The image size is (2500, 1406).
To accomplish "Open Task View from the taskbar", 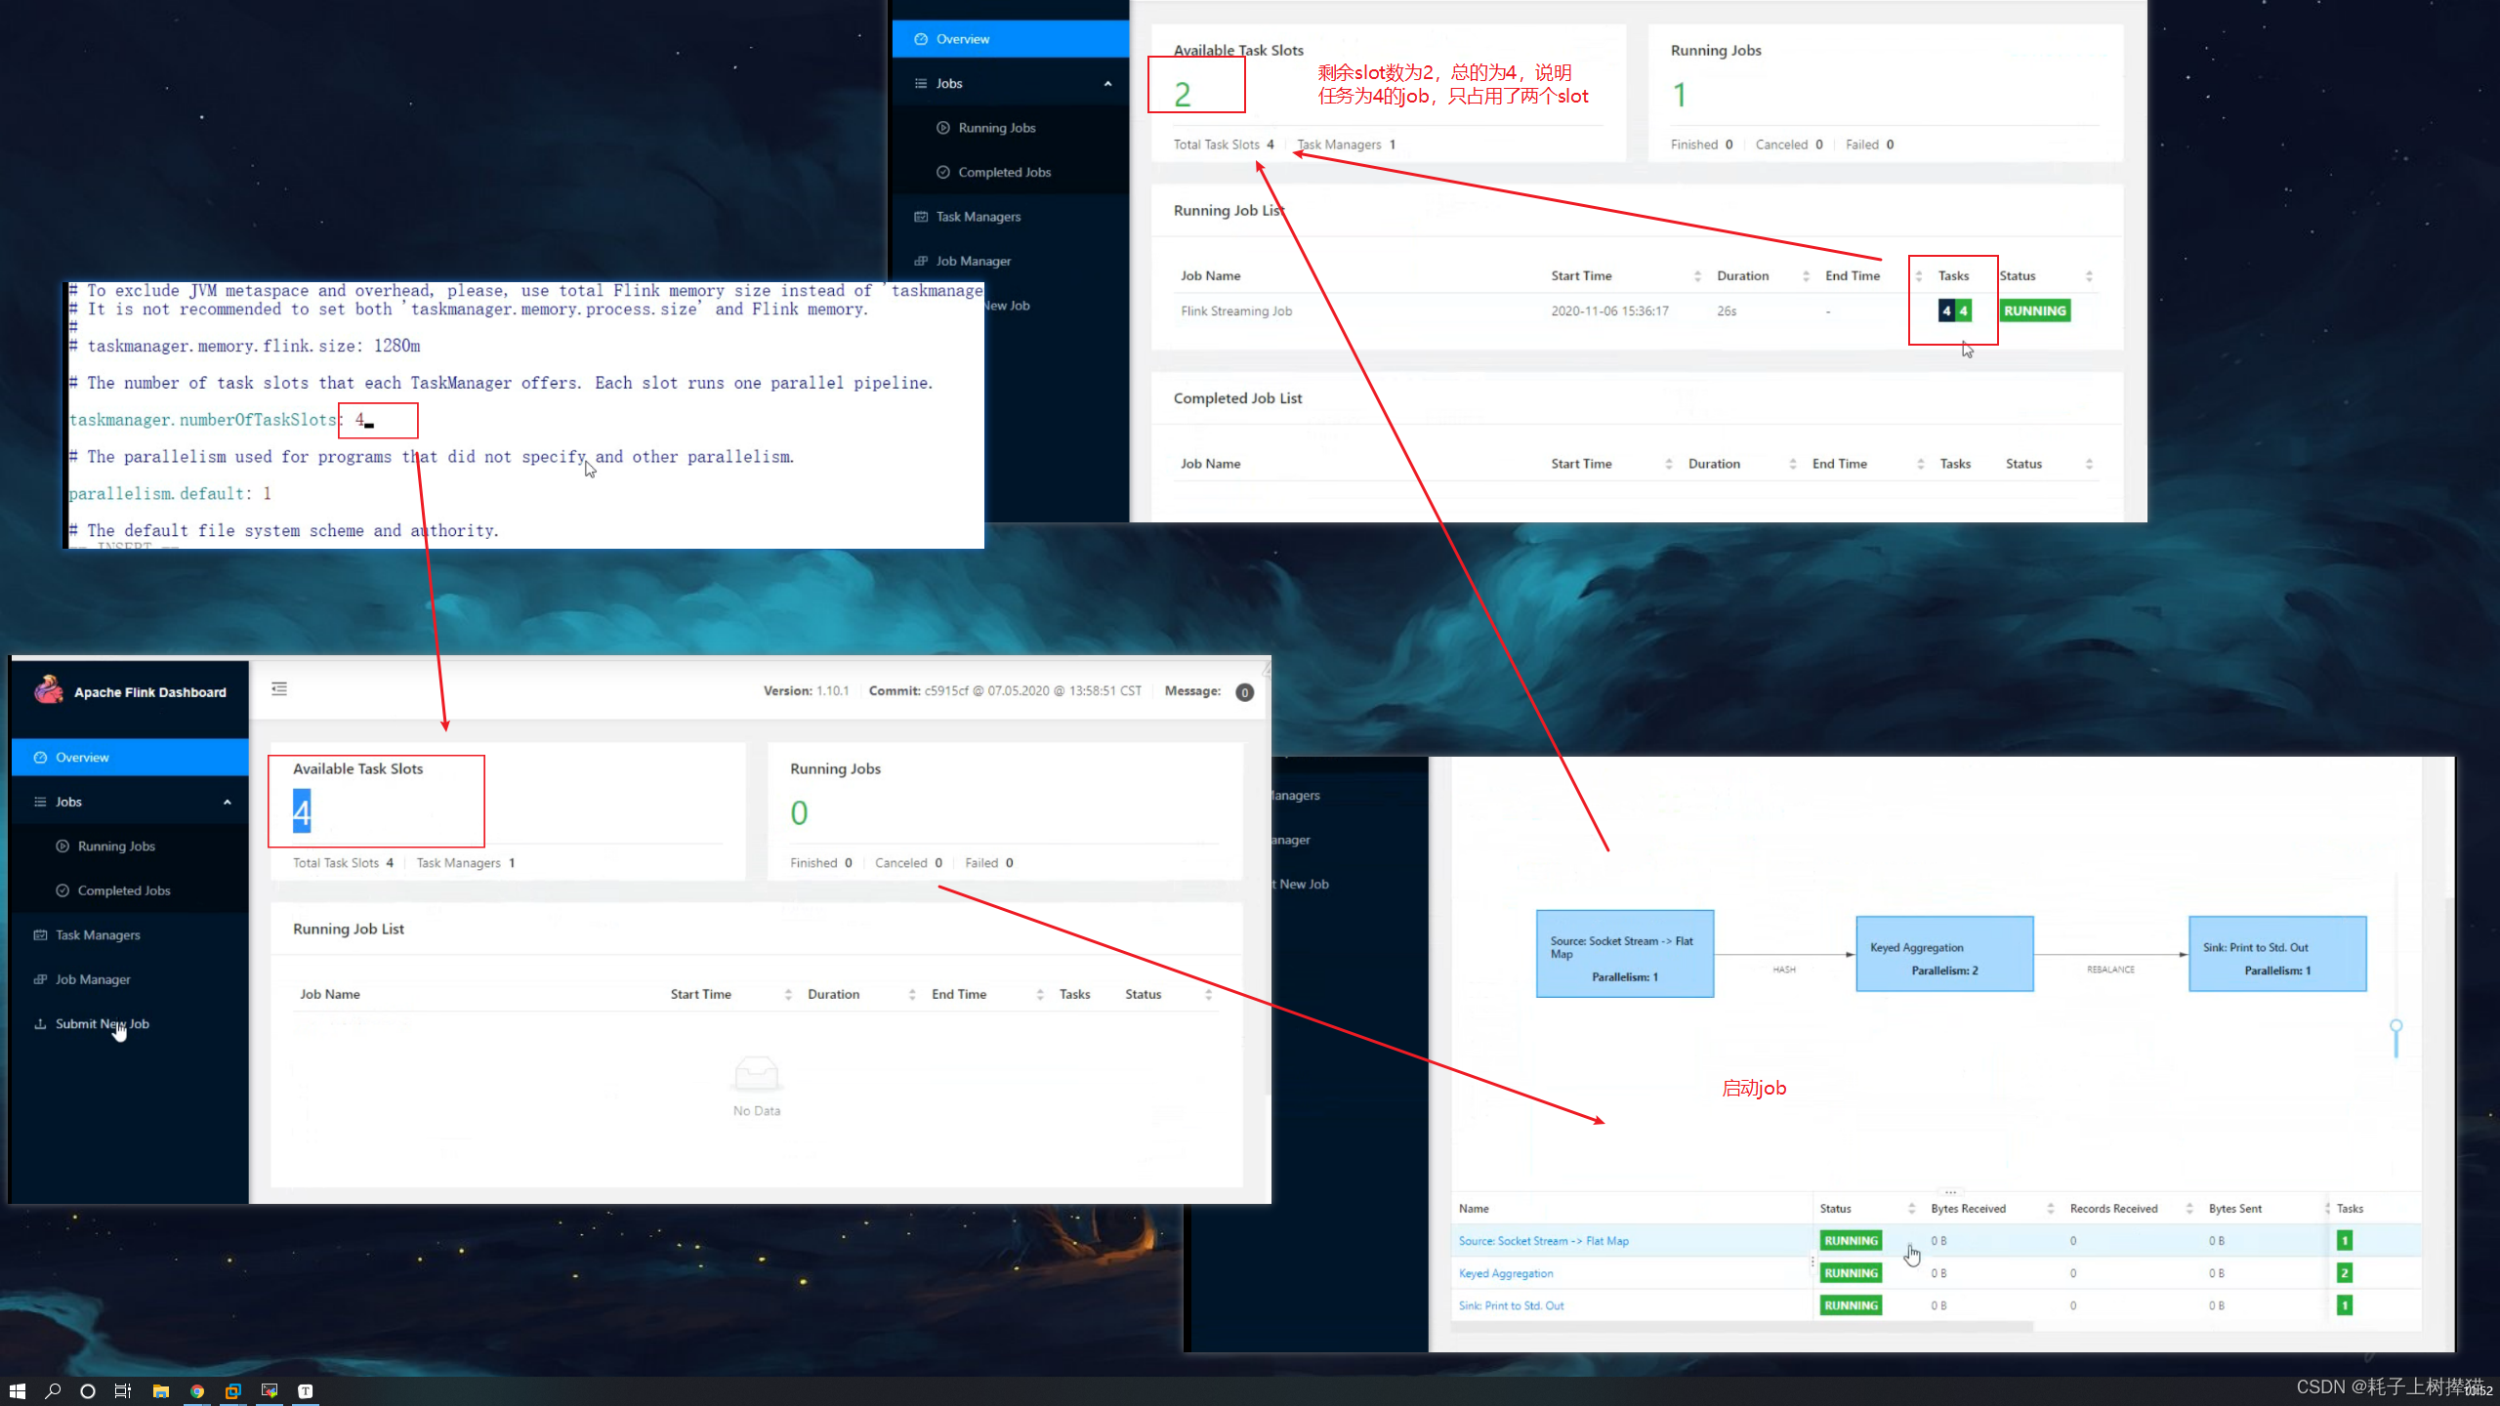I will [x=123, y=1391].
